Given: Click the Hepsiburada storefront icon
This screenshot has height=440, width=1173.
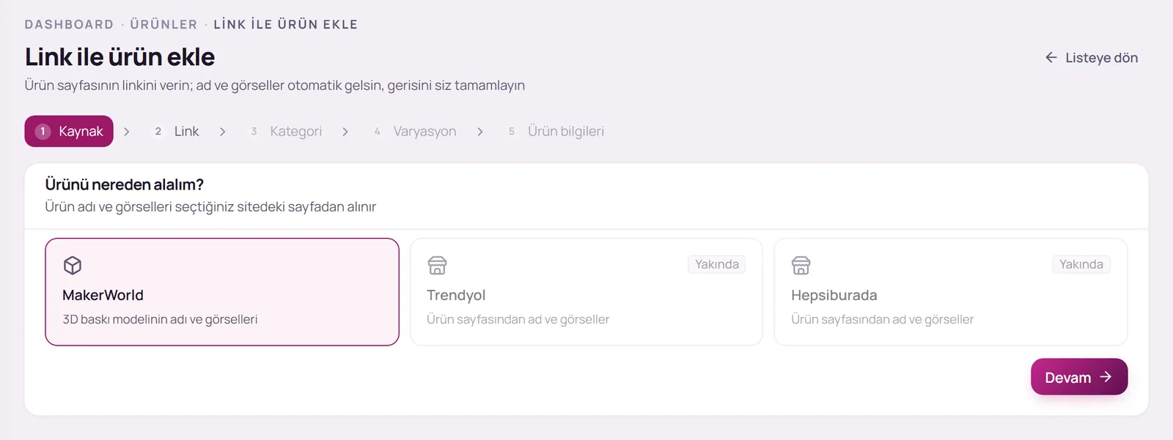Looking at the screenshot, I should pos(801,265).
